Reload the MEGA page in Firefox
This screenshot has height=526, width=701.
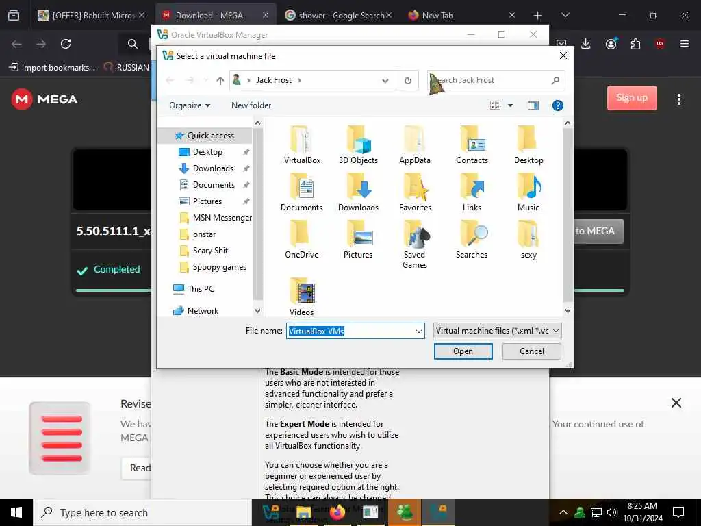click(66, 44)
